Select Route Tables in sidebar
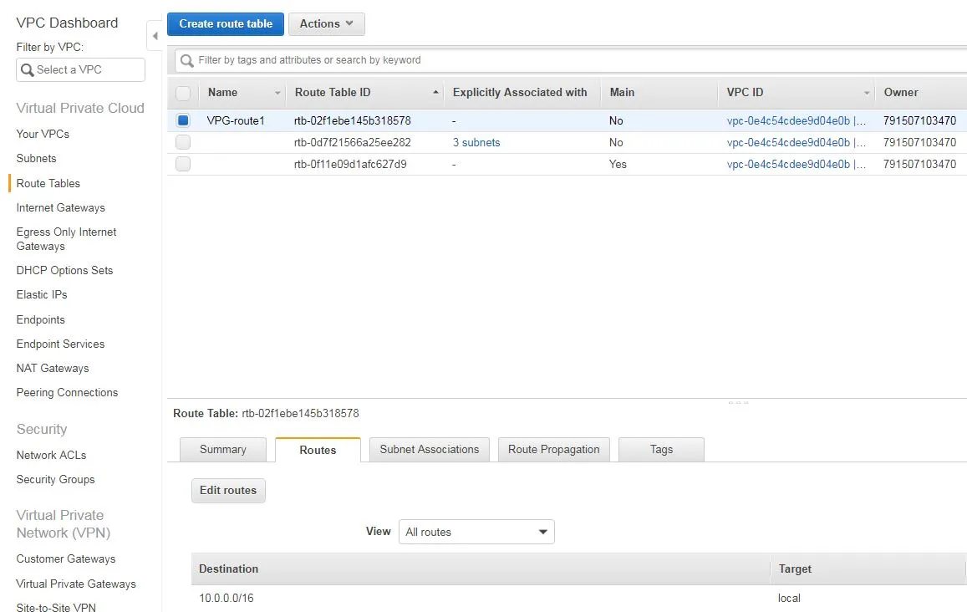Image resolution: width=967 pixels, height=612 pixels. pos(48,183)
